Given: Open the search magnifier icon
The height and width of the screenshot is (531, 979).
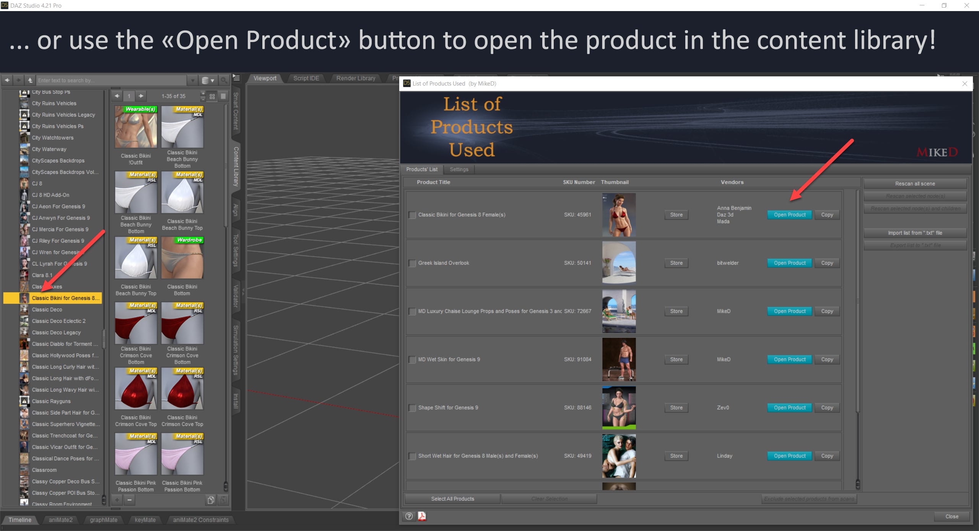Looking at the screenshot, I should click(x=224, y=80).
